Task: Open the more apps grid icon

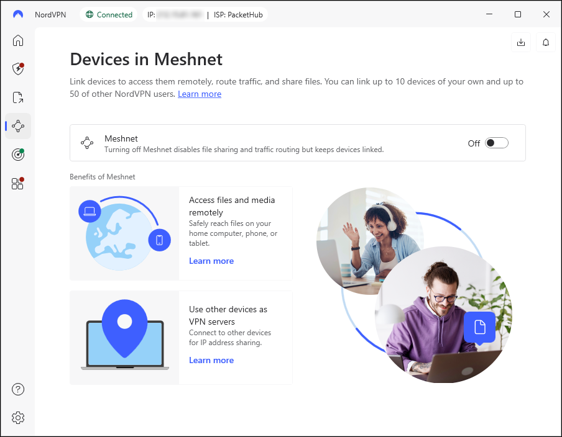Action: coord(18,184)
